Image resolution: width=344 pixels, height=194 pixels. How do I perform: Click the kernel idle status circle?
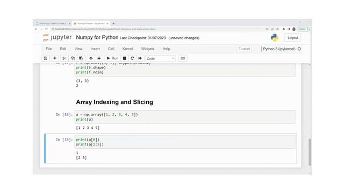click(299, 49)
